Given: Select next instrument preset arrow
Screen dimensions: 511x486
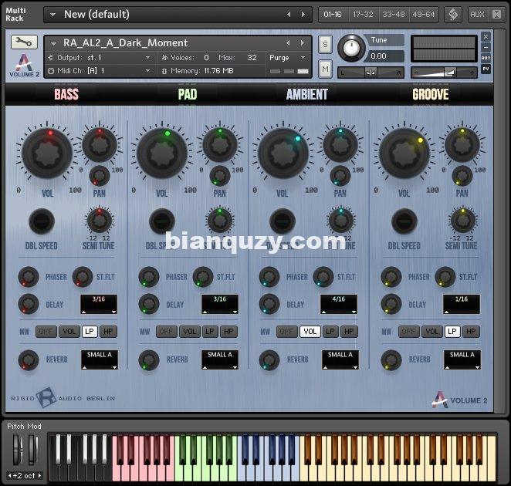Looking at the screenshot, I should pyautogui.click(x=303, y=43).
